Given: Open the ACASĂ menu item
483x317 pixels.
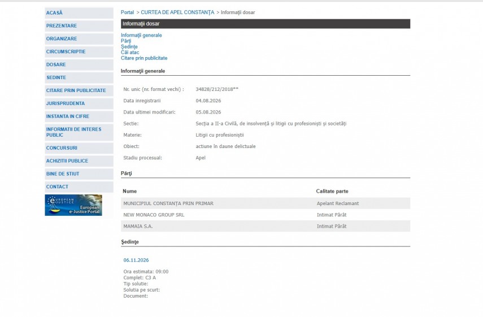Looking at the screenshot, I should coord(79,13).
